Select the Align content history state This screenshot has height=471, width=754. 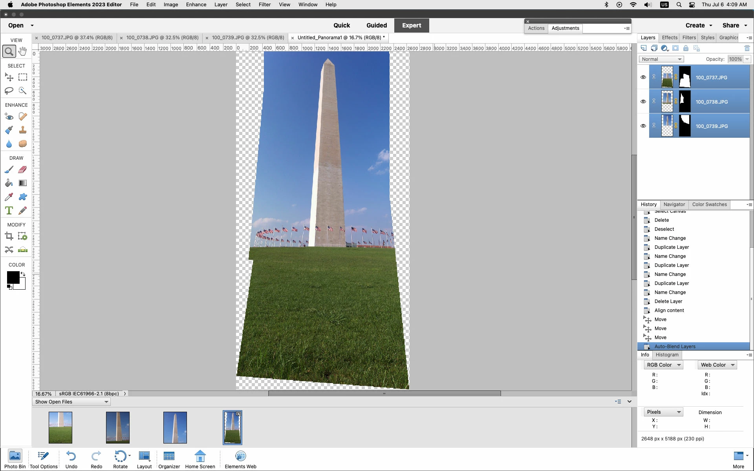[x=669, y=310]
